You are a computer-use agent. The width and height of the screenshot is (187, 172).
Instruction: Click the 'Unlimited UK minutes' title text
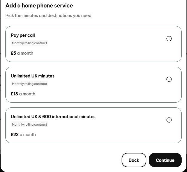pos(33,76)
